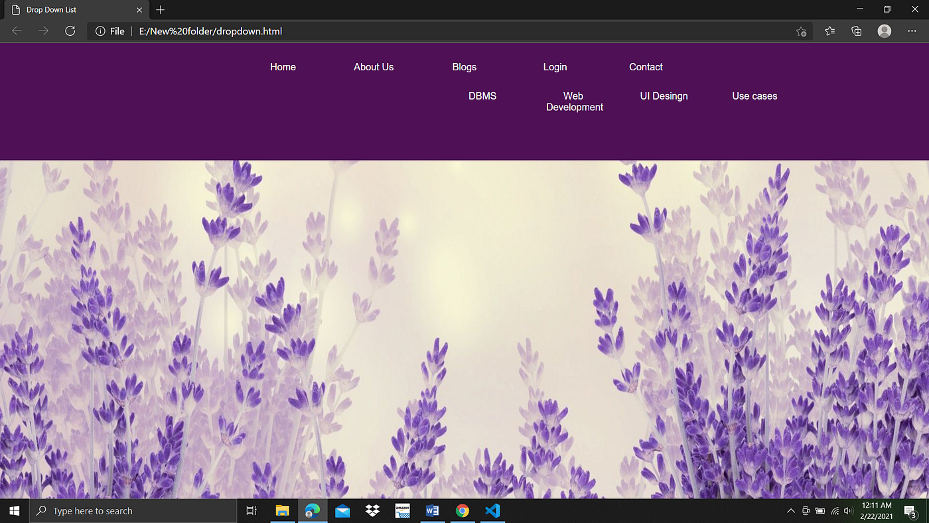Open the Favorites list icon
Viewport: 929px width, 523px height.
(829, 31)
